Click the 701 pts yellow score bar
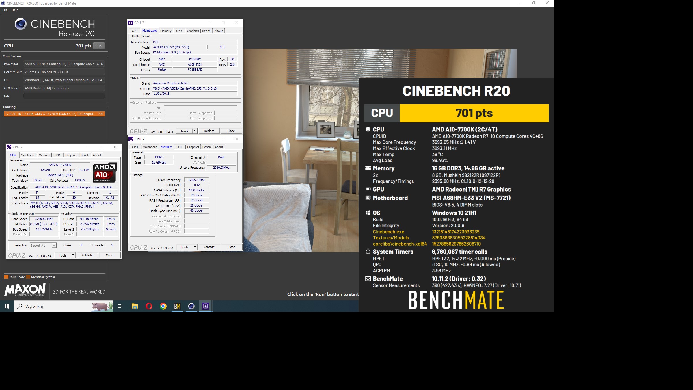This screenshot has width=693, height=390. point(474,113)
